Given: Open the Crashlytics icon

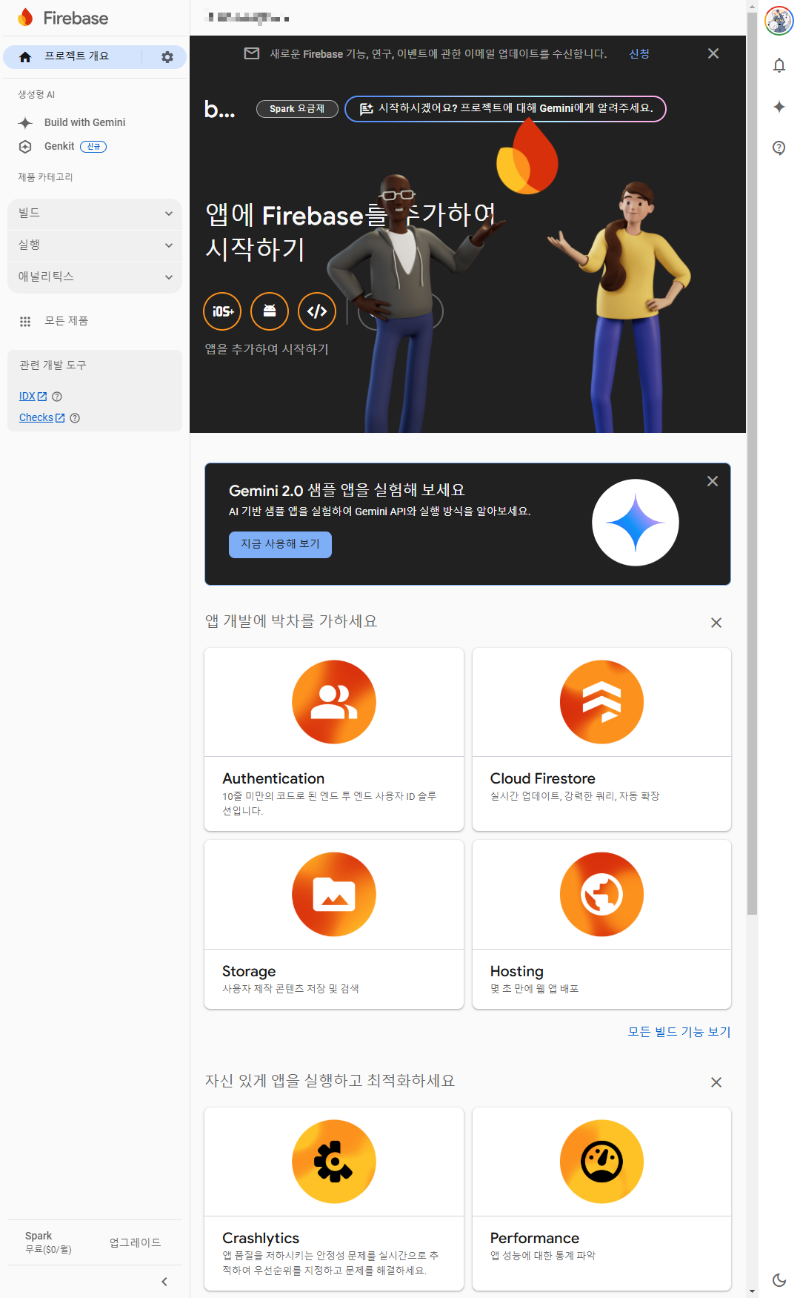Looking at the screenshot, I should 334,1162.
